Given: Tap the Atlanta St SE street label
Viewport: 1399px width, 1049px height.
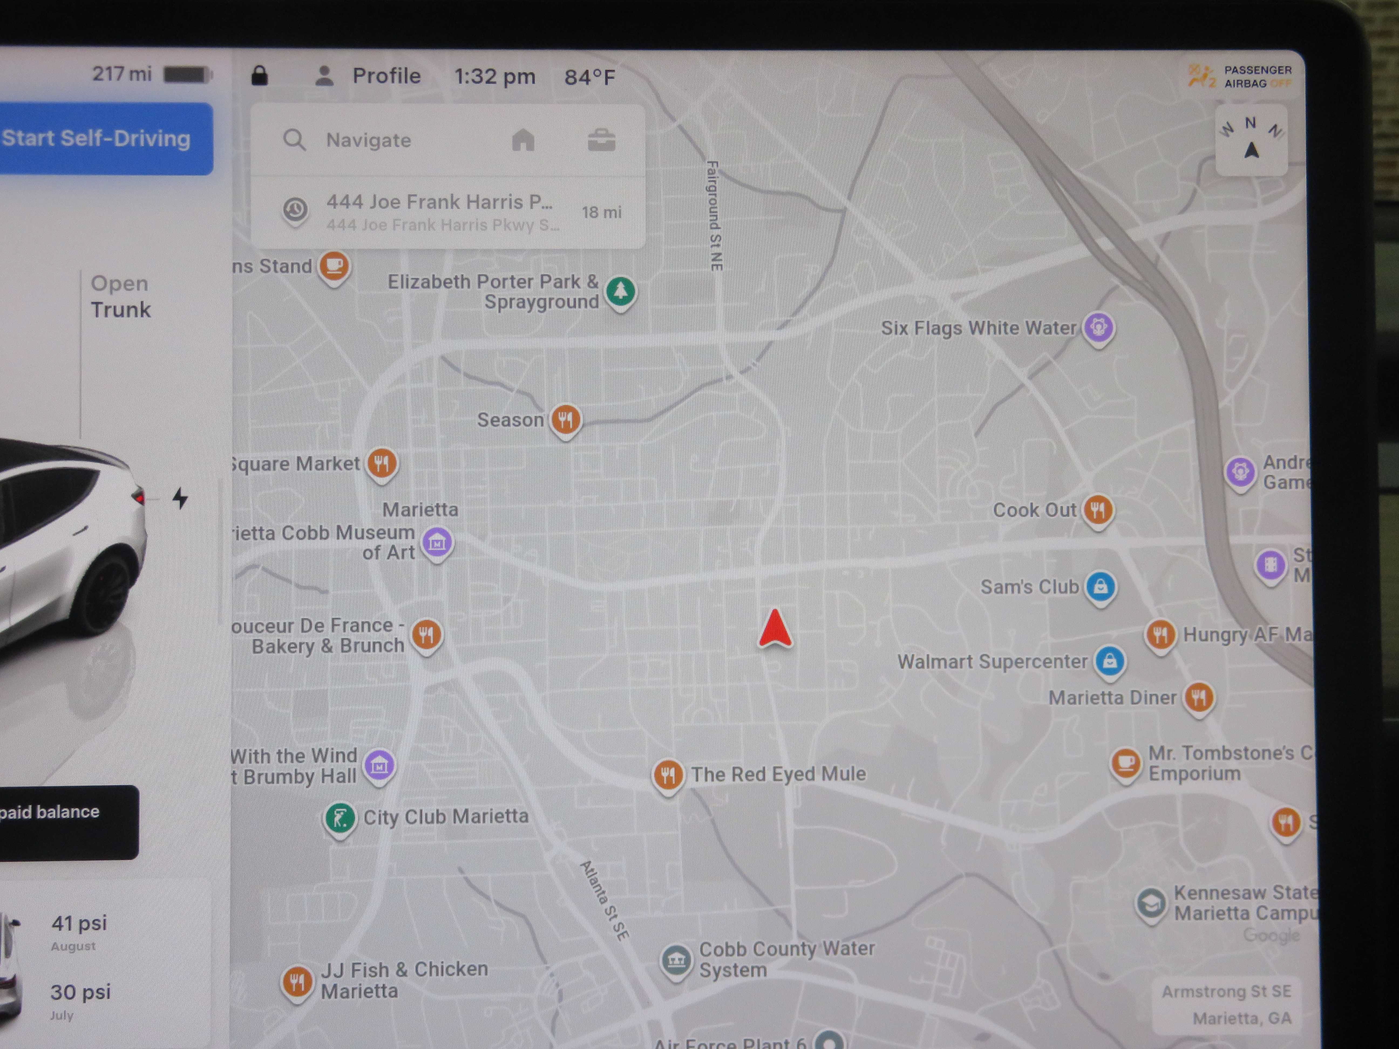Looking at the screenshot, I should coord(605,900).
